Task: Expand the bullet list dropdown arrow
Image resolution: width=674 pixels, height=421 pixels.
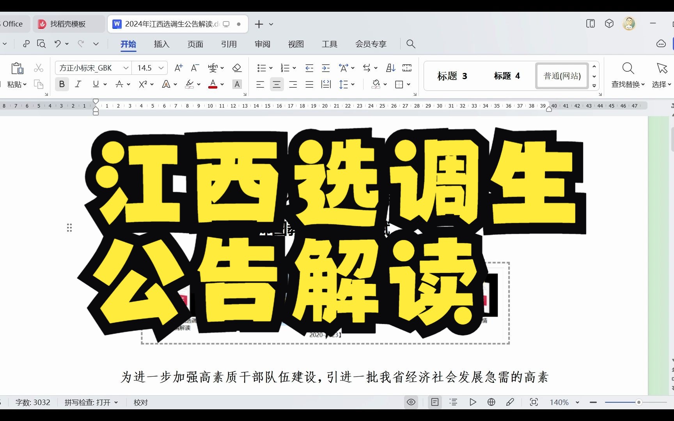Action: (x=271, y=68)
